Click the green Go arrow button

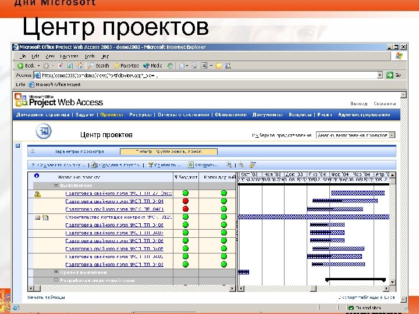390,75
